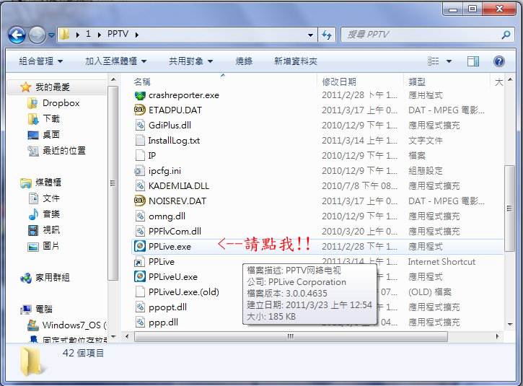The height and width of the screenshot is (386, 523).
Task: Select 我的最愛 in the navigation pane
Action: (x=53, y=87)
